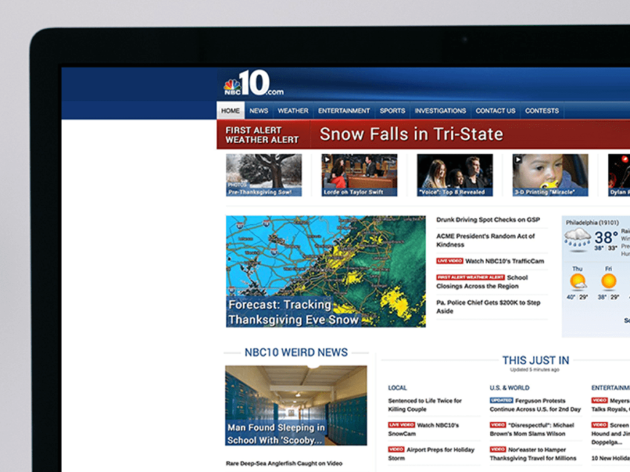Click the 38° current temperature
Screen dimensions: 630x472
pos(606,238)
